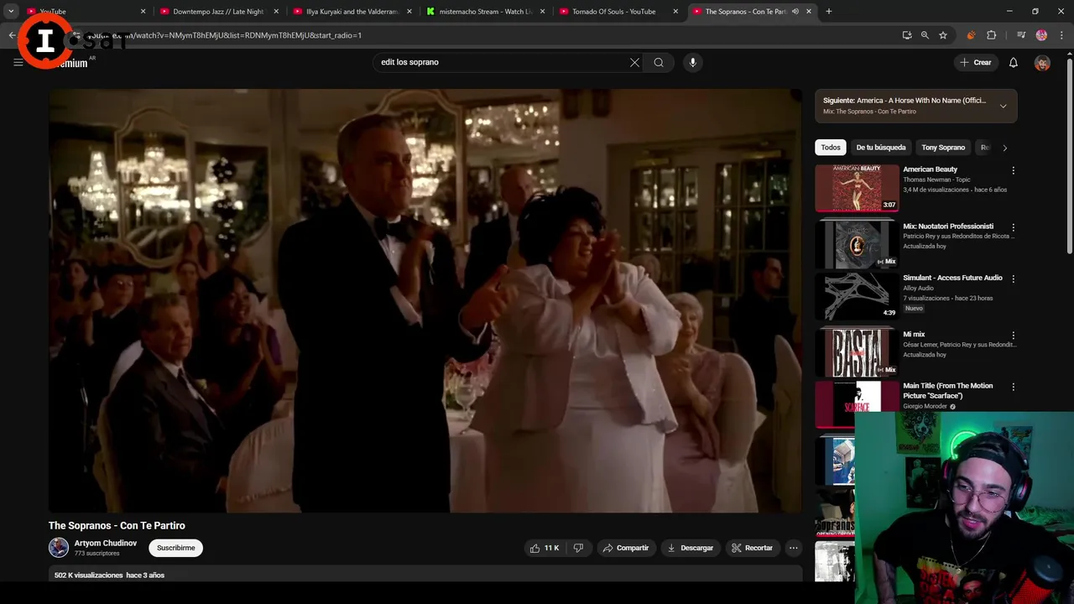Close the Downtempo Jazz tab
The image size is (1074, 604).
[x=276, y=12]
